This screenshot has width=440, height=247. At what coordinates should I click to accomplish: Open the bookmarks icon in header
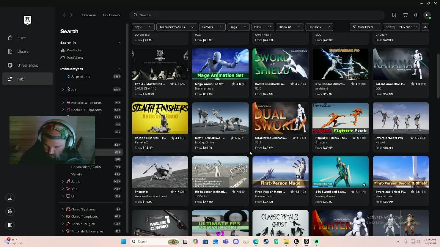(x=394, y=15)
